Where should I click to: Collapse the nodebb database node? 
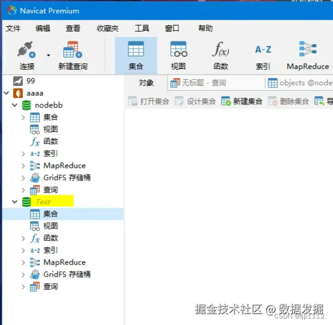tap(15, 105)
